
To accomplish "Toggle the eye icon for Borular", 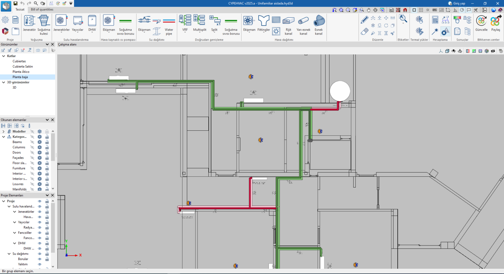I will point(40,259).
